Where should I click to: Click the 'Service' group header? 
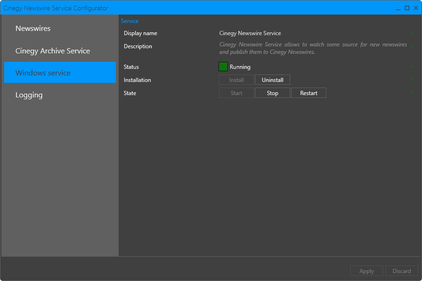(x=129, y=21)
